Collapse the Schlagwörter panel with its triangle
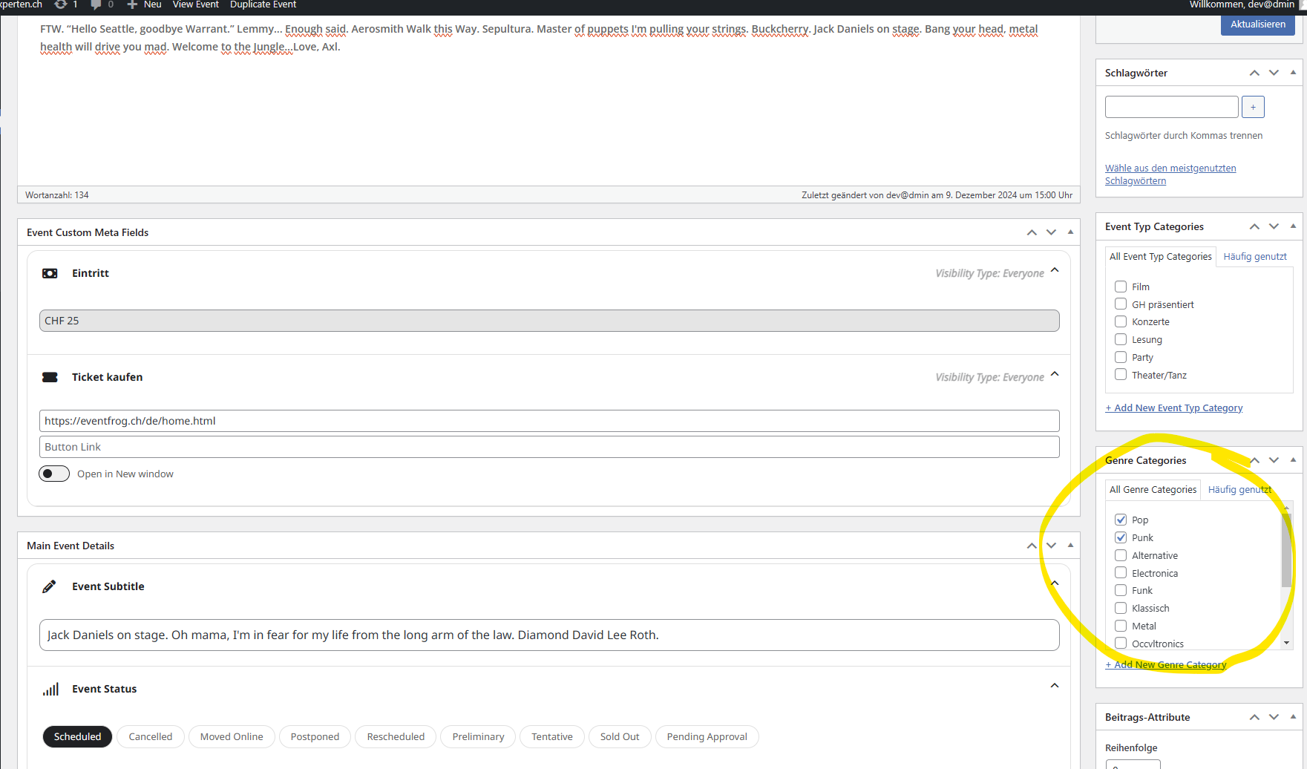 coord(1293,73)
